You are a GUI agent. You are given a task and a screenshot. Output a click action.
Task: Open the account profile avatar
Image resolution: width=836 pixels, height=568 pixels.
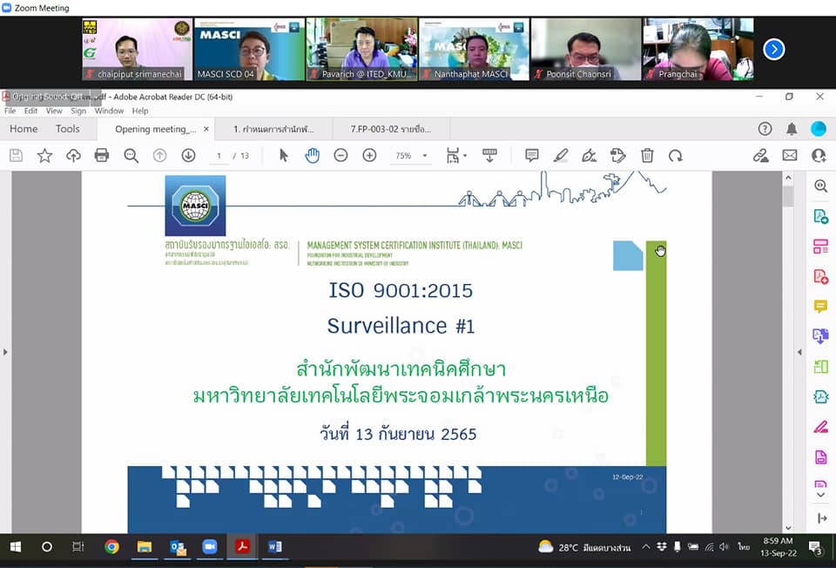819,129
